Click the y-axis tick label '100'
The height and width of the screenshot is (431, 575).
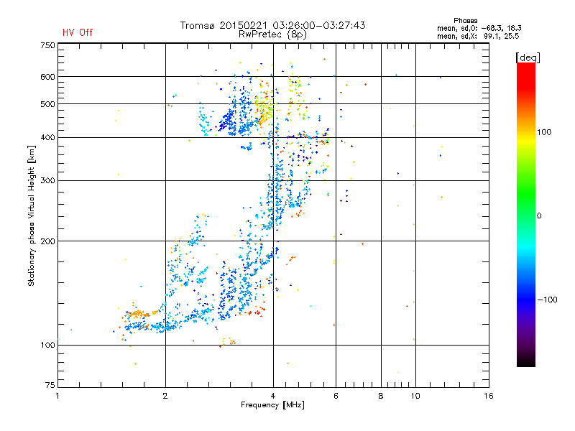coord(47,346)
